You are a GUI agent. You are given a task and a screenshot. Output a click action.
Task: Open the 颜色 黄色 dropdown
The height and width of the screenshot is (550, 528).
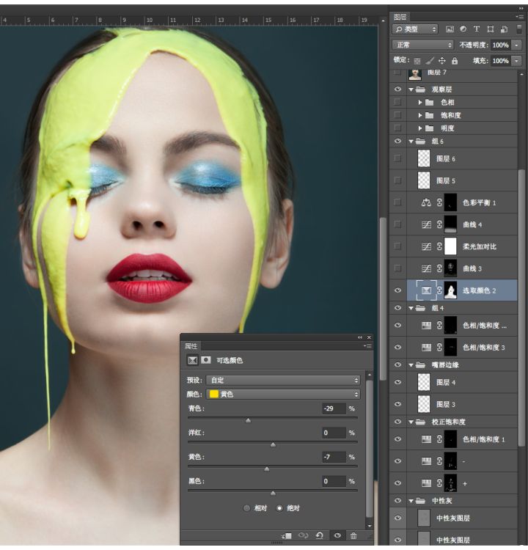pos(283,395)
